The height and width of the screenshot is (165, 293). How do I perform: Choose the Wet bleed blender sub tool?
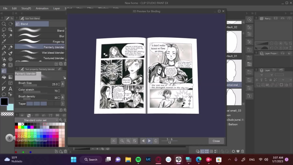tap(40, 53)
